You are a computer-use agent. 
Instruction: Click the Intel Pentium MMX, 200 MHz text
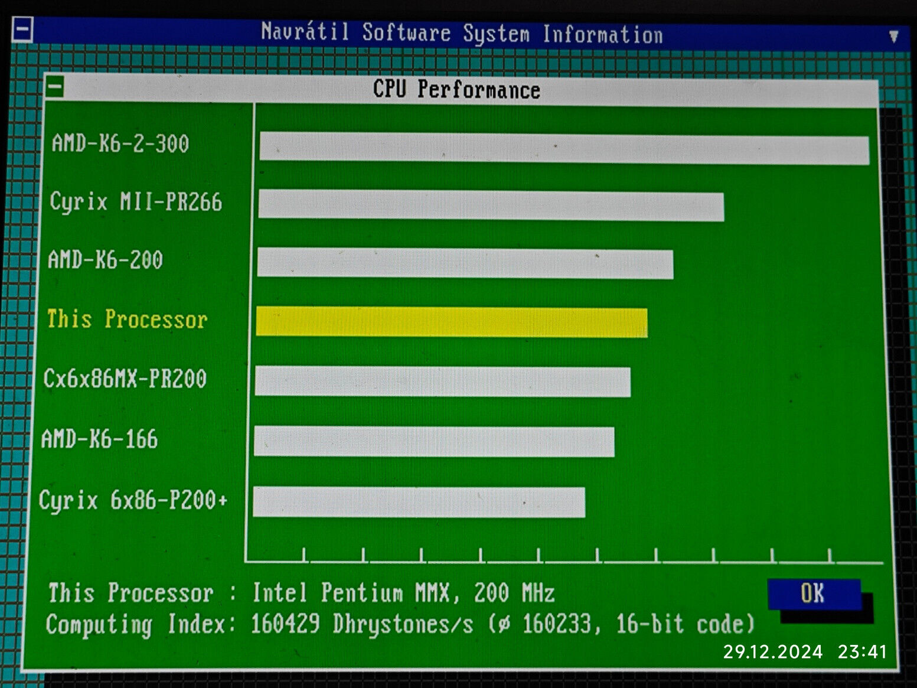pyautogui.click(x=403, y=592)
